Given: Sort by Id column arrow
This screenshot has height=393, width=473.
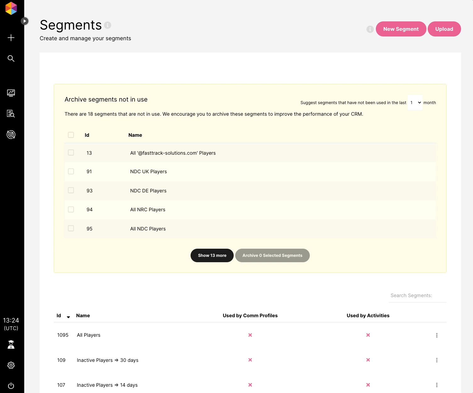Looking at the screenshot, I should pyautogui.click(x=68, y=317).
